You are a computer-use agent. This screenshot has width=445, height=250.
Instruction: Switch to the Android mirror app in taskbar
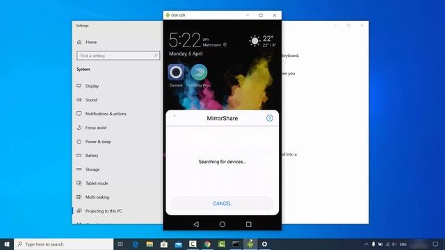click(250, 244)
